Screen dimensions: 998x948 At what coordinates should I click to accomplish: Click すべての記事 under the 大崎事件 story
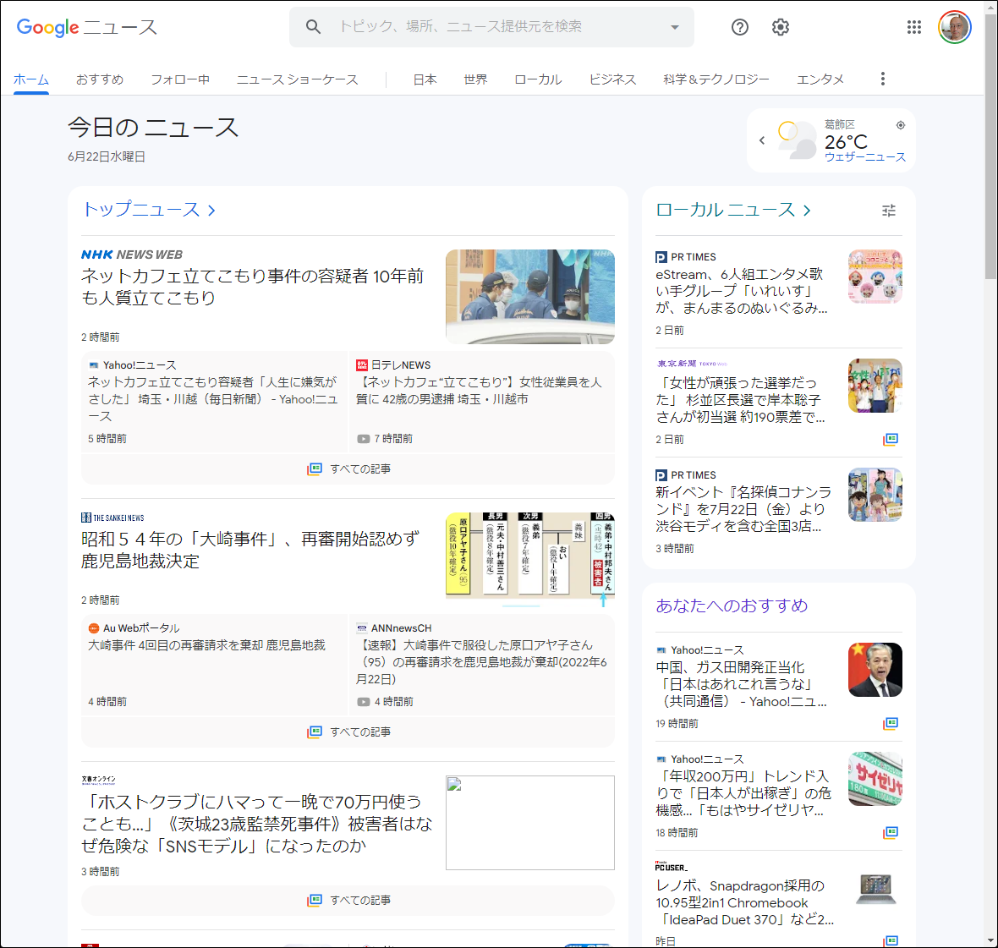point(348,732)
